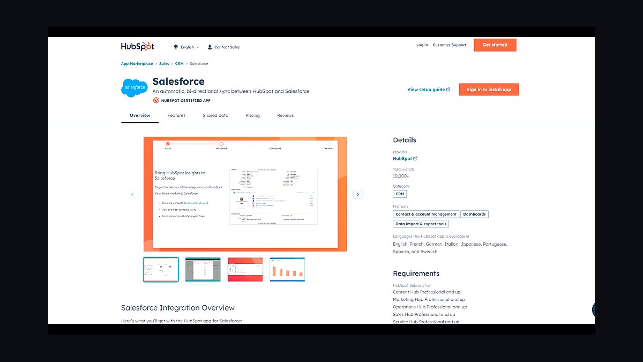Click the external link icon after setup guide
This screenshot has width=643, height=362.
point(448,90)
